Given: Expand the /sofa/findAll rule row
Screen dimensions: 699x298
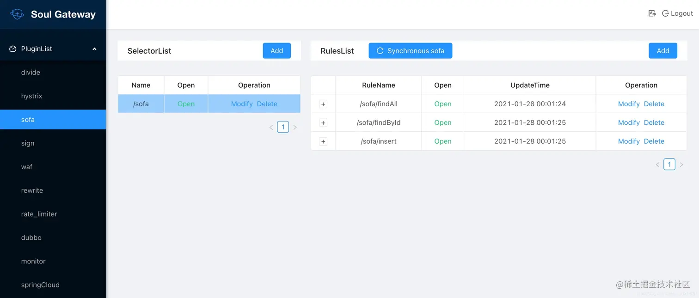Looking at the screenshot, I should coord(323,104).
